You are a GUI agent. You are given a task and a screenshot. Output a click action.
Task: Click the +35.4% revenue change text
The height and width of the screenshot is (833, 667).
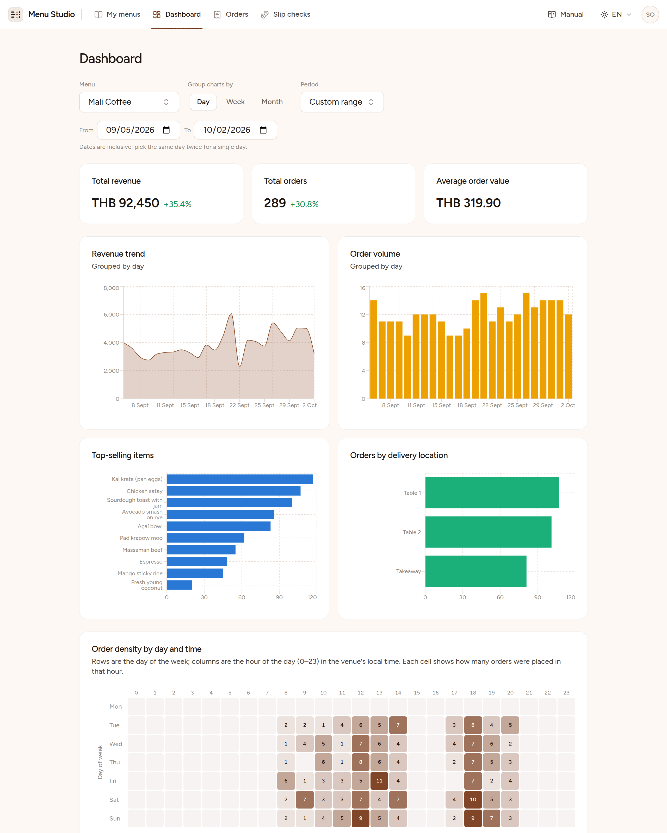click(x=177, y=204)
